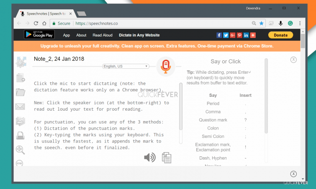Bookmark the page with the star icon
Image resolution: width=316 pixels, height=189 pixels.
(x=262, y=23)
